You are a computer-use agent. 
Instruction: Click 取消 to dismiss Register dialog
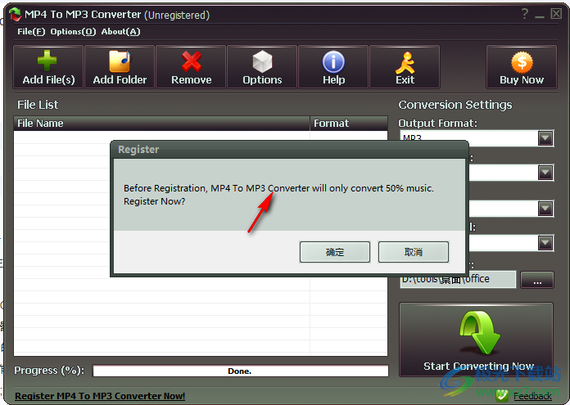pyautogui.click(x=414, y=252)
